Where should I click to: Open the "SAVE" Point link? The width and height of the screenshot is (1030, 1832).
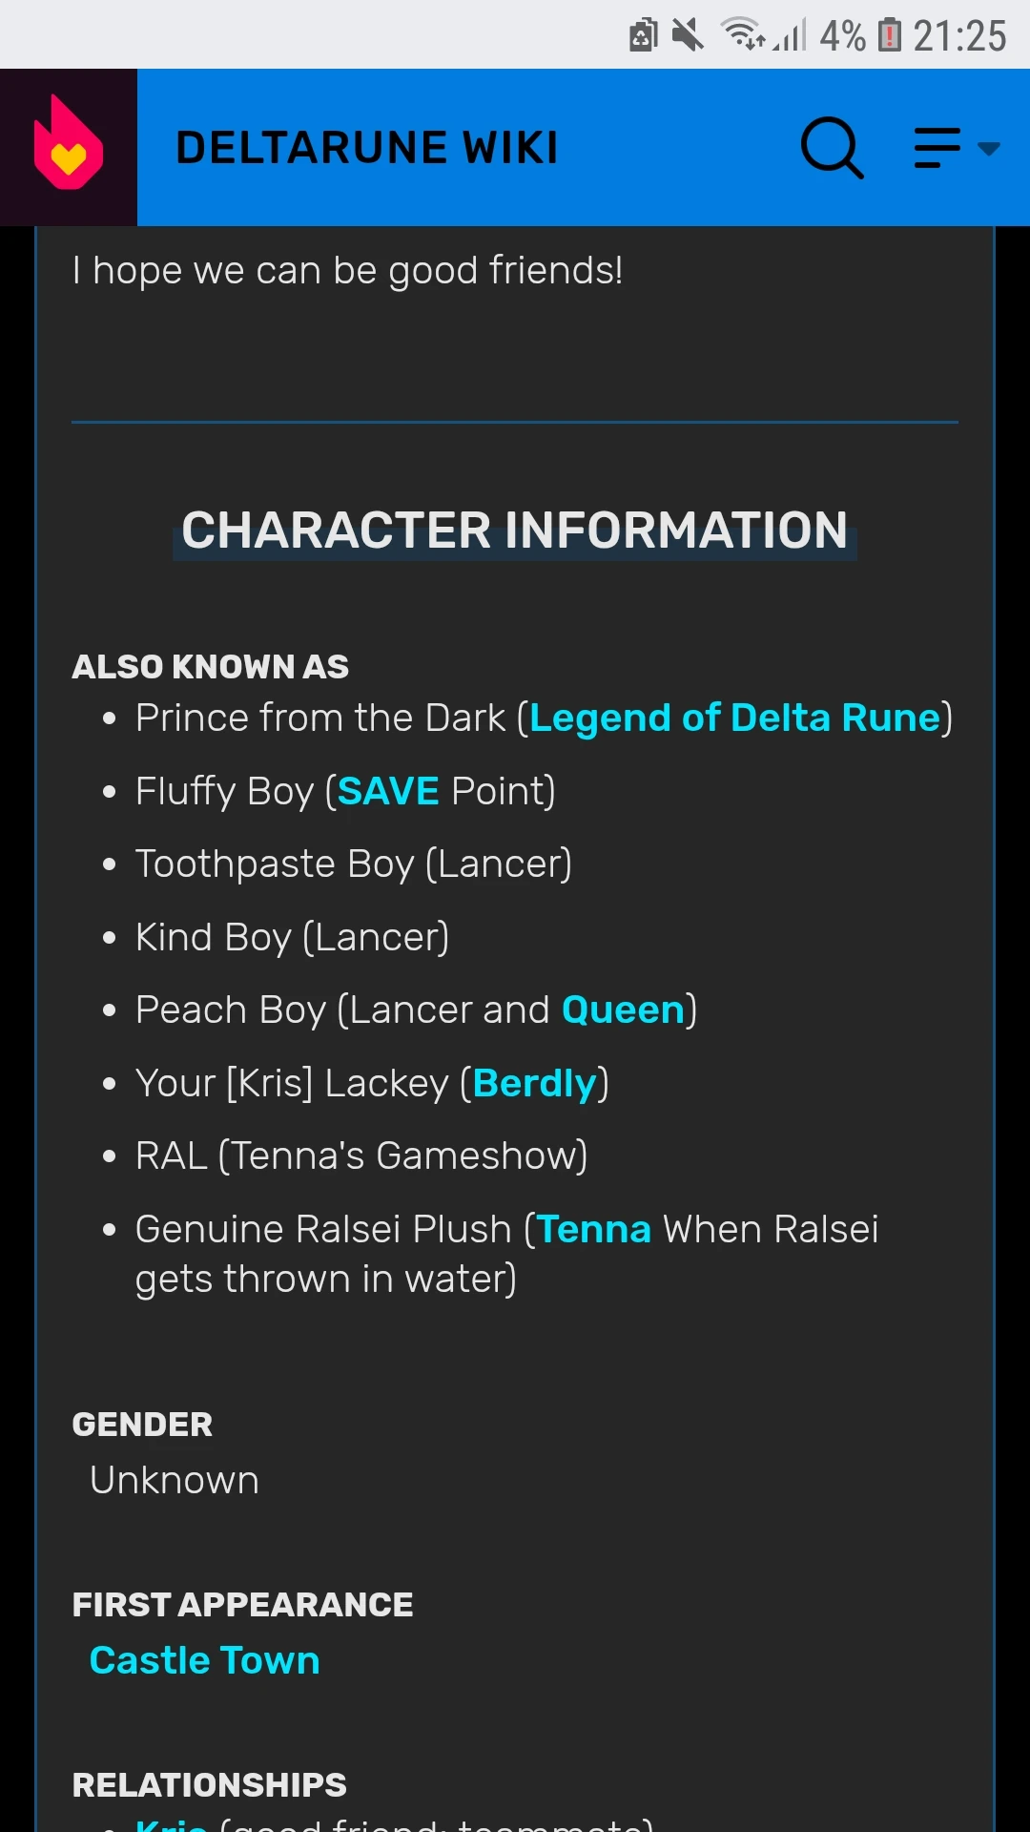click(x=388, y=791)
